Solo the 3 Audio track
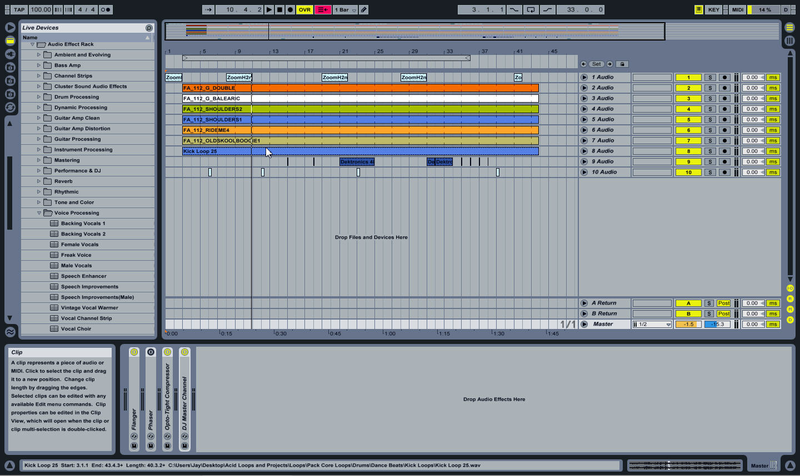Screen dimensions: 800x476 pyautogui.click(x=709, y=98)
